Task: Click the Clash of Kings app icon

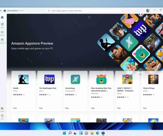Action: coord(153,79)
